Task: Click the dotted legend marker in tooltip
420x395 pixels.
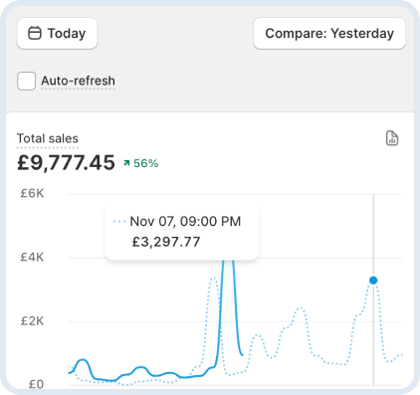Action: pyautogui.click(x=119, y=221)
